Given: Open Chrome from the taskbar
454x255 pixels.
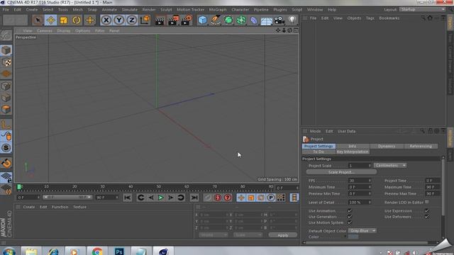Looking at the screenshot, I should tap(97, 251).
